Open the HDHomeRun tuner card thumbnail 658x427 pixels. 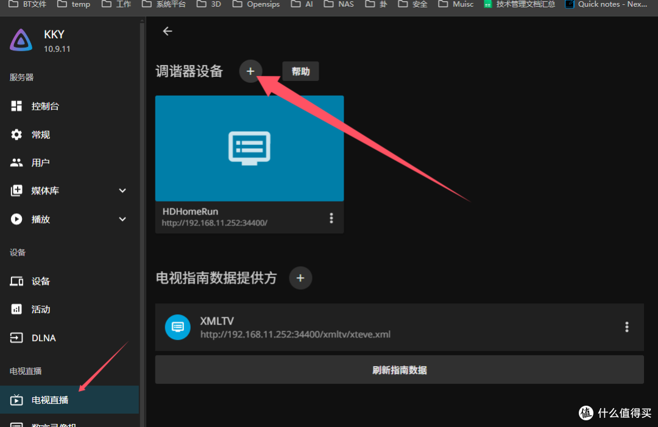coord(249,148)
